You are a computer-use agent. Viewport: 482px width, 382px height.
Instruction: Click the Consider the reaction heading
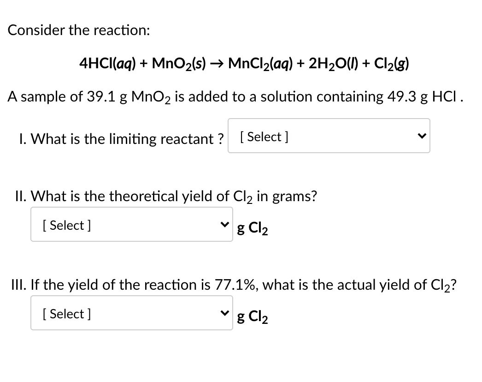point(78,30)
